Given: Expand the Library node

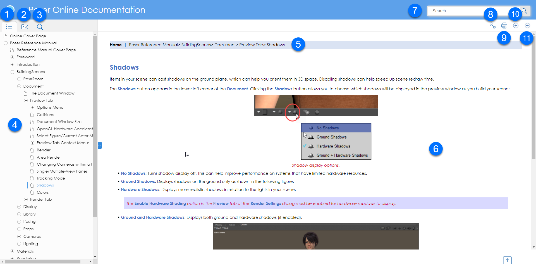Looking at the screenshot, I should [x=19, y=214].
